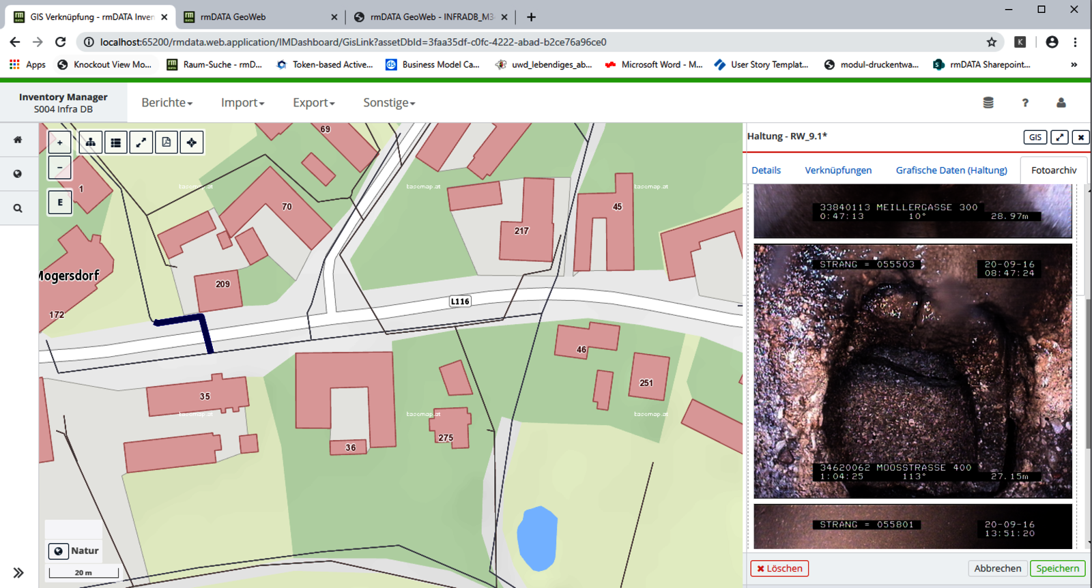
Task: Click the database icon in header
Action: [x=988, y=103]
